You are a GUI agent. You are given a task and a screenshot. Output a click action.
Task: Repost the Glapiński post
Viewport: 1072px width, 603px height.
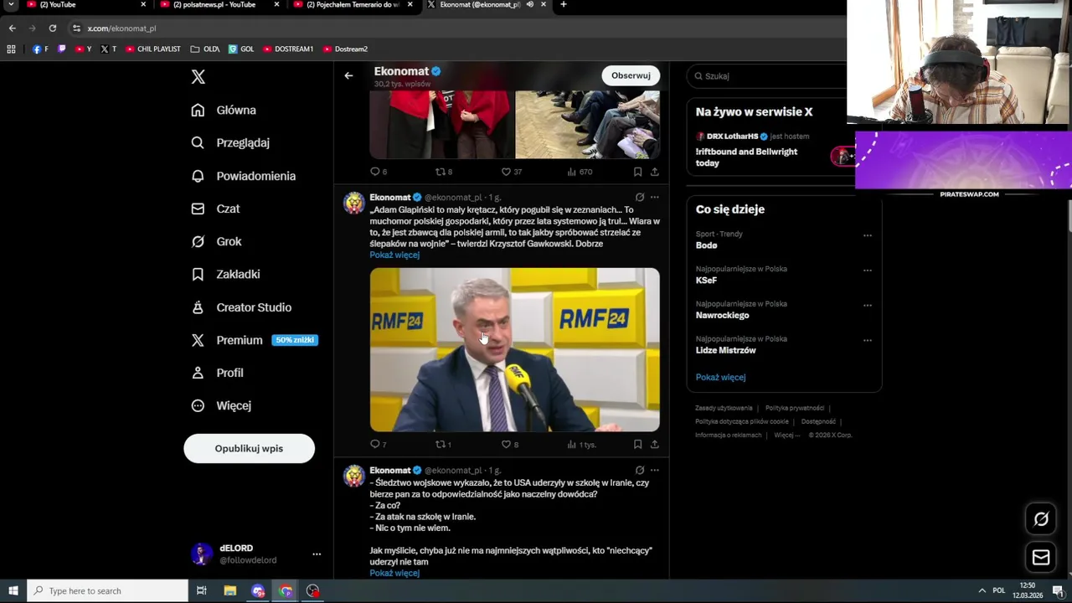coord(443,445)
